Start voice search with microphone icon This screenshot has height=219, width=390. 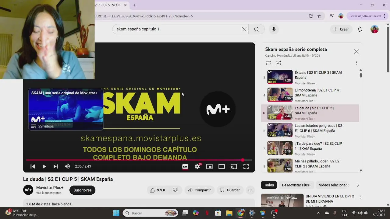click(274, 29)
